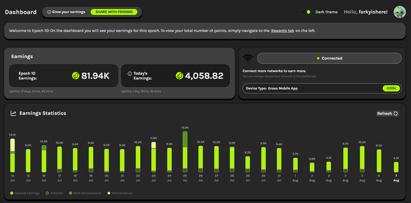
Task: Click the leaf icon beside 81.94K
Action: click(x=75, y=76)
